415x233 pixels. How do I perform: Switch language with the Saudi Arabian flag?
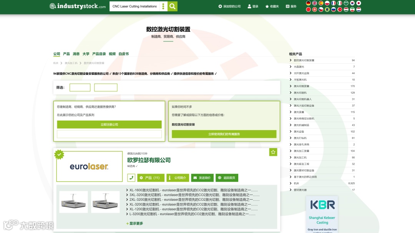pyautogui.click(x=346, y=3)
